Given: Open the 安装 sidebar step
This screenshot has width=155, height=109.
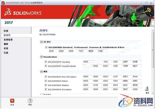Looking at the screenshot, I should 6,48.
